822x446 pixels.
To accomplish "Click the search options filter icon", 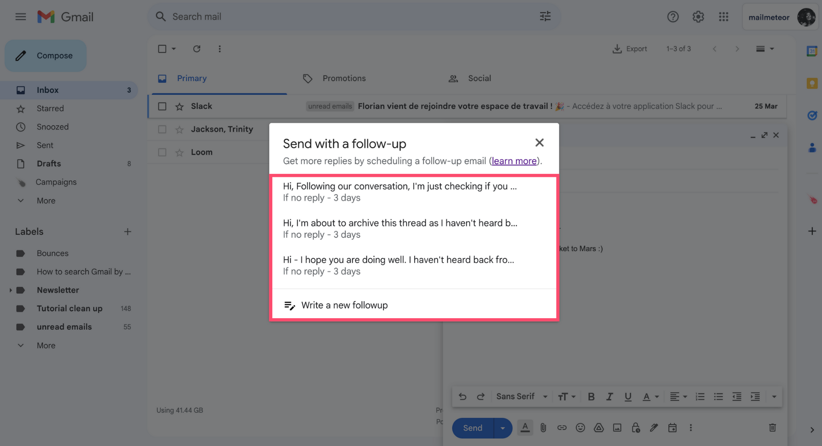I will 545,17.
